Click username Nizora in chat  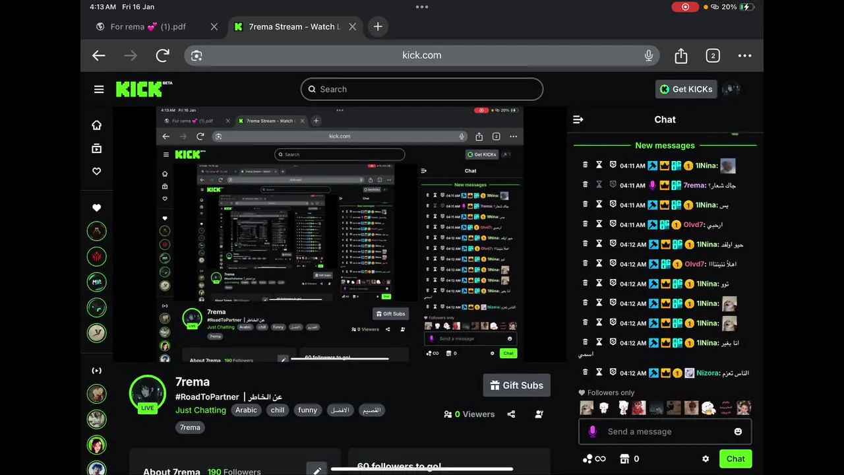coord(709,373)
